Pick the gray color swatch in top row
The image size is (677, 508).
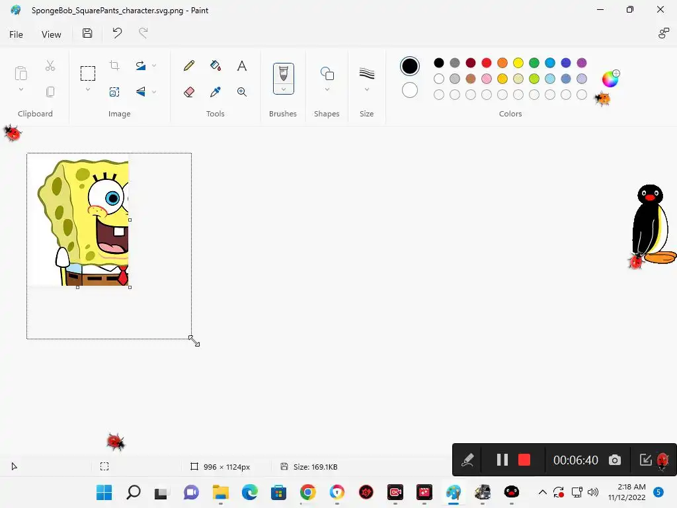[455, 63]
